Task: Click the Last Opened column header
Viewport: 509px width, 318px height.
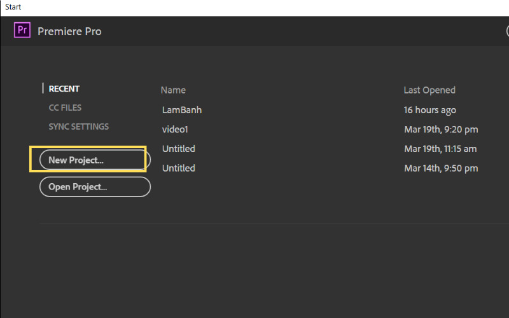Action: click(429, 90)
